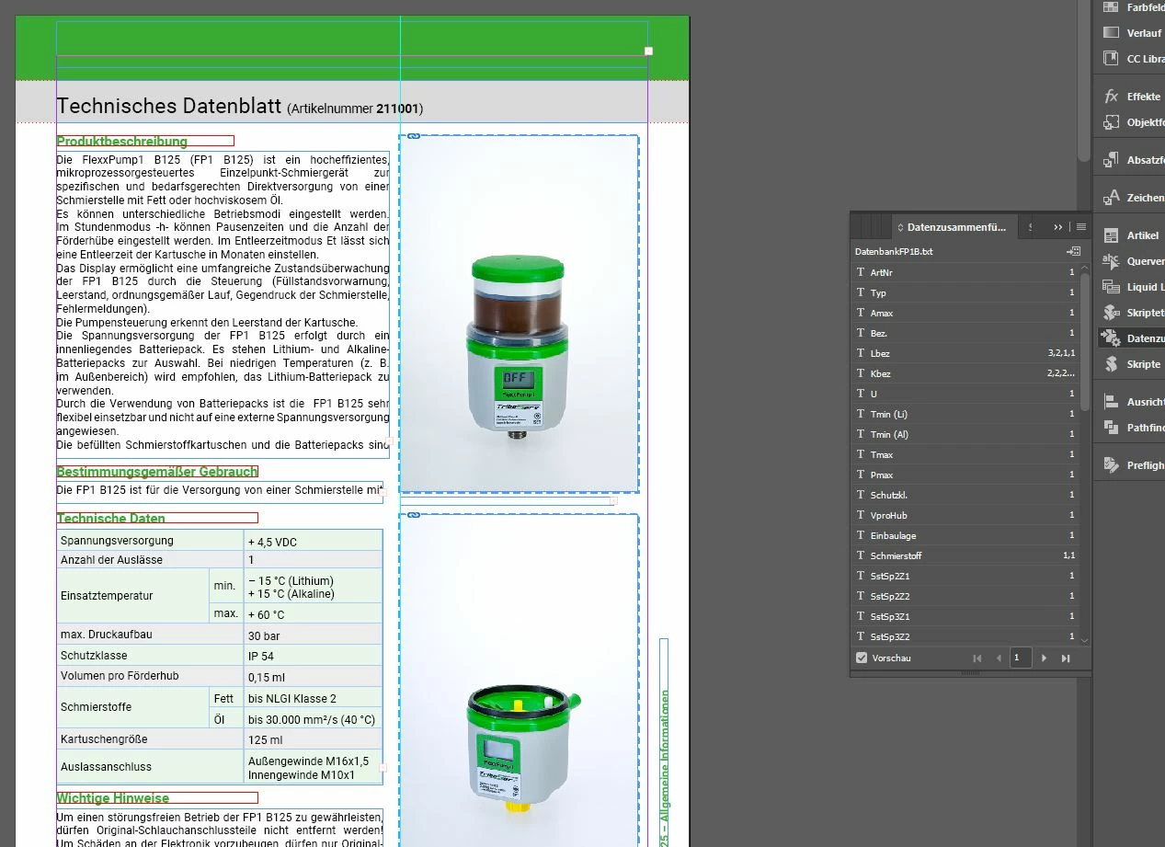
Task: Collapse the Datenzusammenführung panel icon in dock
Action: coord(1131,338)
